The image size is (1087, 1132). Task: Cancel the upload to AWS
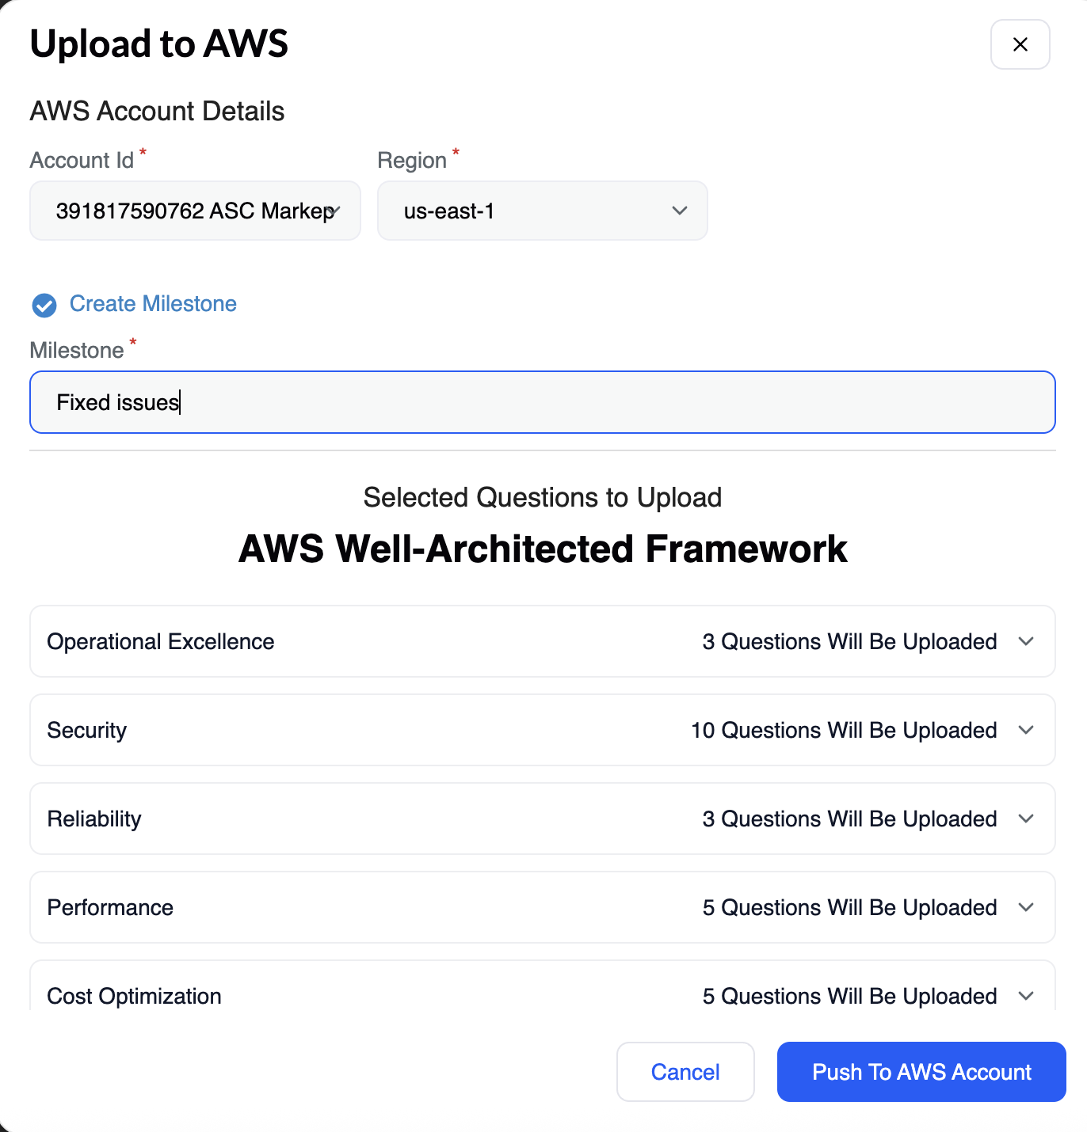(x=685, y=1072)
